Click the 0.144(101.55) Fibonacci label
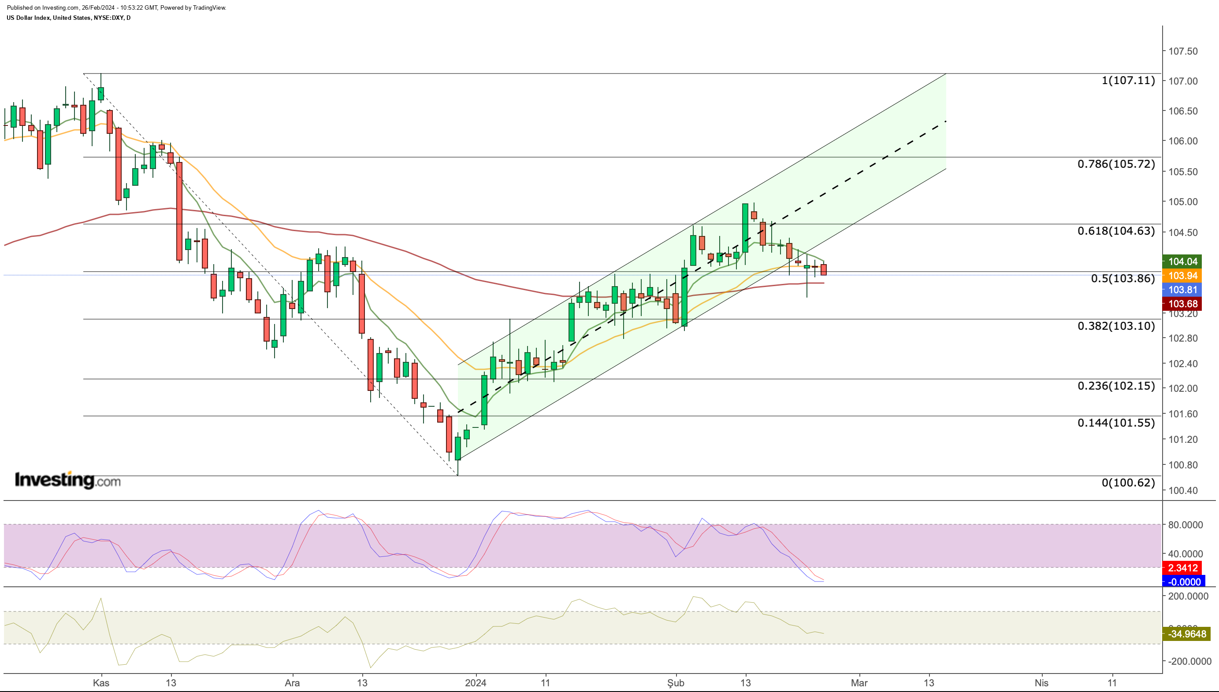The width and height of the screenshot is (1219, 692). (x=1116, y=423)
